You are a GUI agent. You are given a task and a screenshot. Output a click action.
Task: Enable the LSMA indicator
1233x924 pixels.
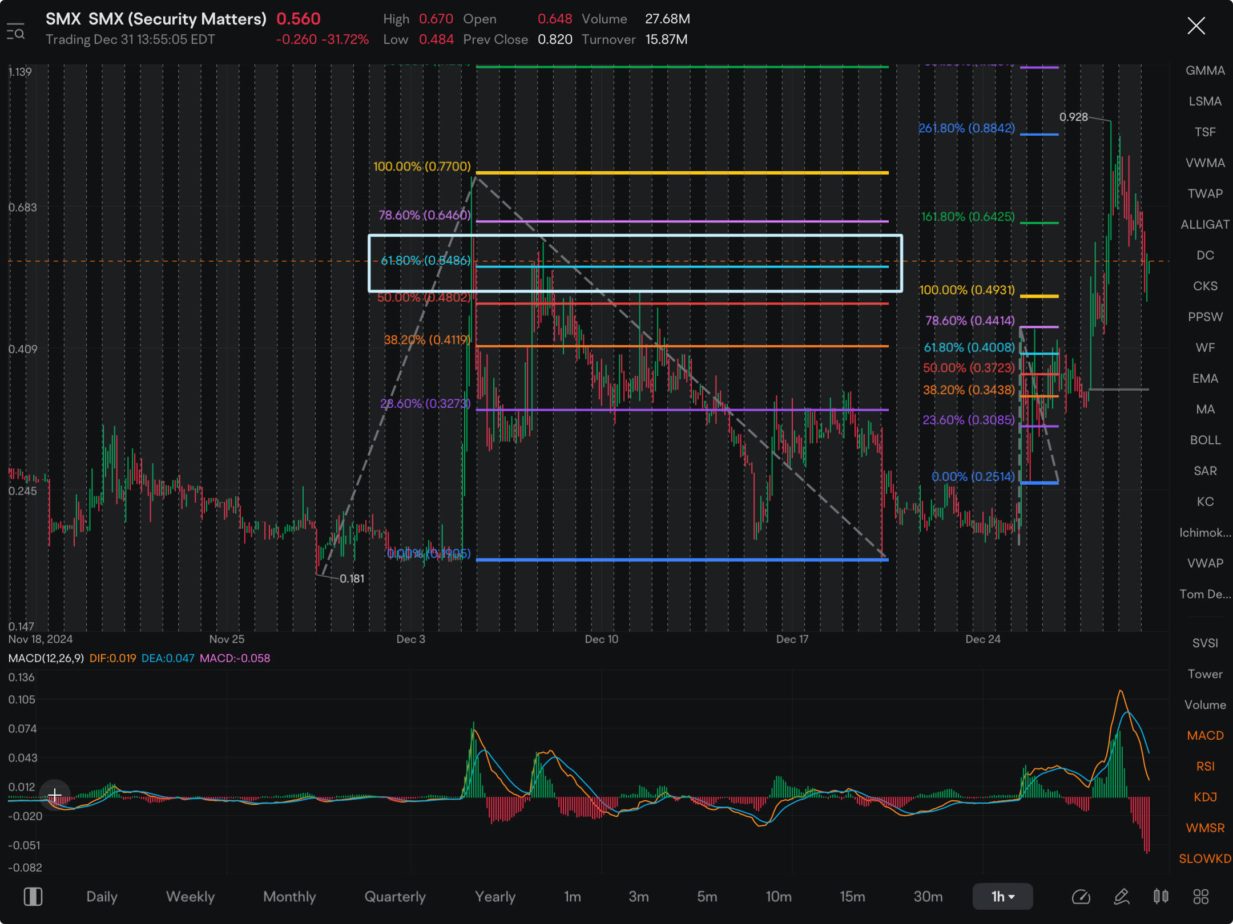1205,102
